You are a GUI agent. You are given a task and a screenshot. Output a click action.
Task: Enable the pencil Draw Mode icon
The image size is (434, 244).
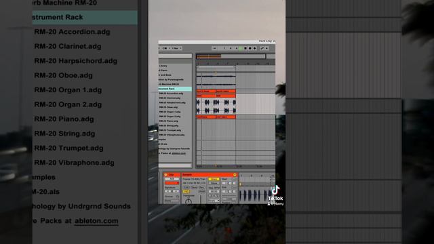(262, 48)
